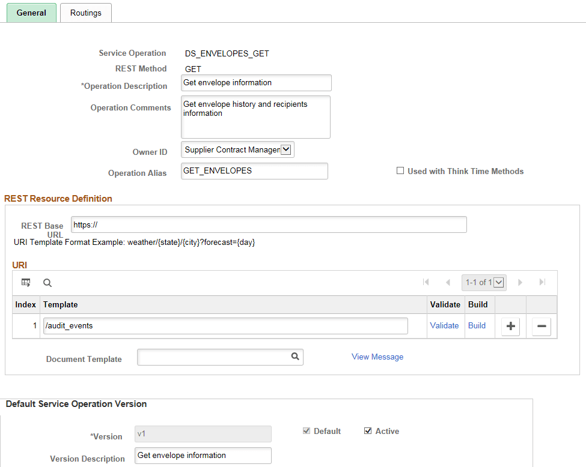This screenshot has height=467, width=586.
Task: Go to first row in URI grid
Action: click(x=426, y=282)
